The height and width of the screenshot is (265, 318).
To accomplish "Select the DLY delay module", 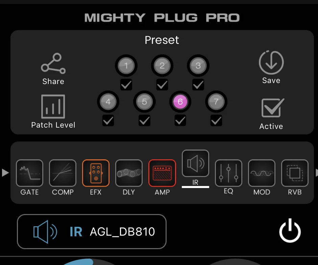I will point(129,173).
